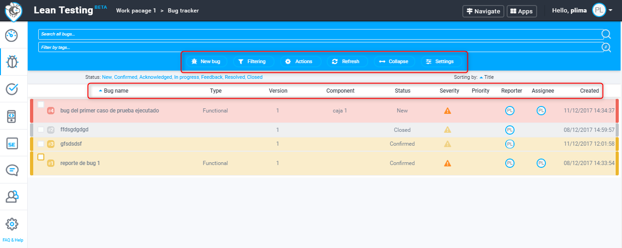Open the chat bubble sidebar icon

tap(12, 170)
